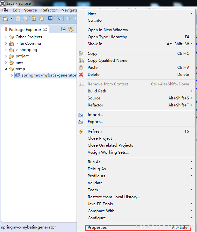Expand the project tree node

6,56
